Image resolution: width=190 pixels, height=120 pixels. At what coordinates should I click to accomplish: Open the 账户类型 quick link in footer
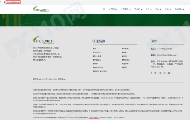(97, 56)
